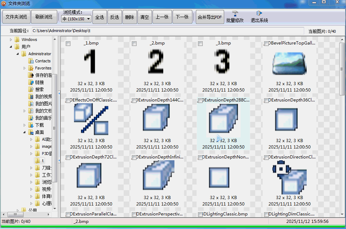
Task: Click the 我的音乐 folder icon
Action: 31,118
